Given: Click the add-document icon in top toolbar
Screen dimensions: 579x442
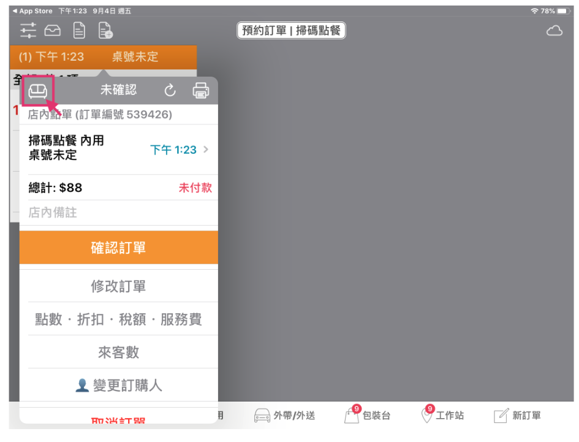Looking at the screenshot, I should click(x=105, y=31).
